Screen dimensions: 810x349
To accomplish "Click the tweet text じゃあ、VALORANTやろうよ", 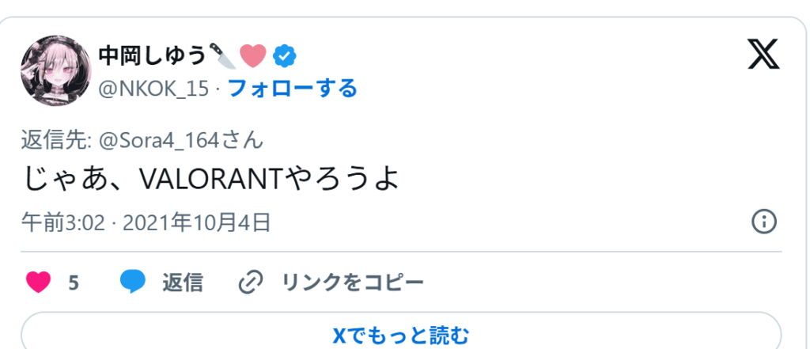I will click(x=212, y=180).
